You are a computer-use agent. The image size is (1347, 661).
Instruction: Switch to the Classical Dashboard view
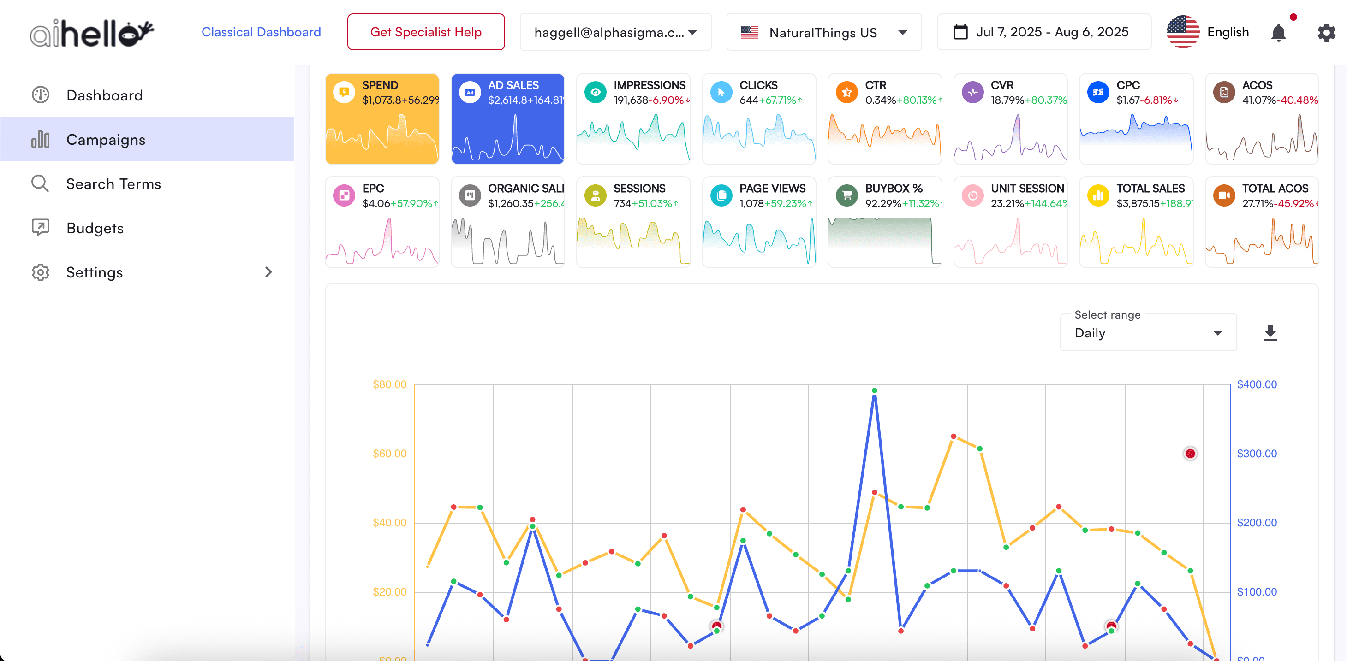point(262,31)
